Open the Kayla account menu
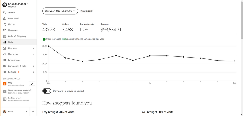The height and width of the screenshot is (116, 243). (x=15, y=111)
